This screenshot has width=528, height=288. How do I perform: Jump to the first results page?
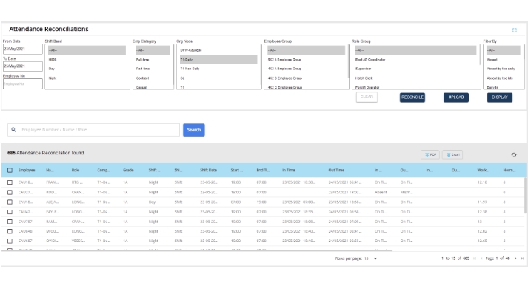[x=475, y=258]
